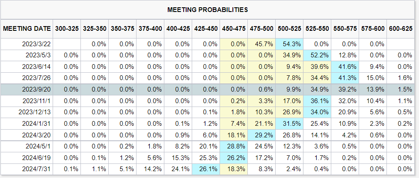Select the 300-325 column header

pos(67,29)
